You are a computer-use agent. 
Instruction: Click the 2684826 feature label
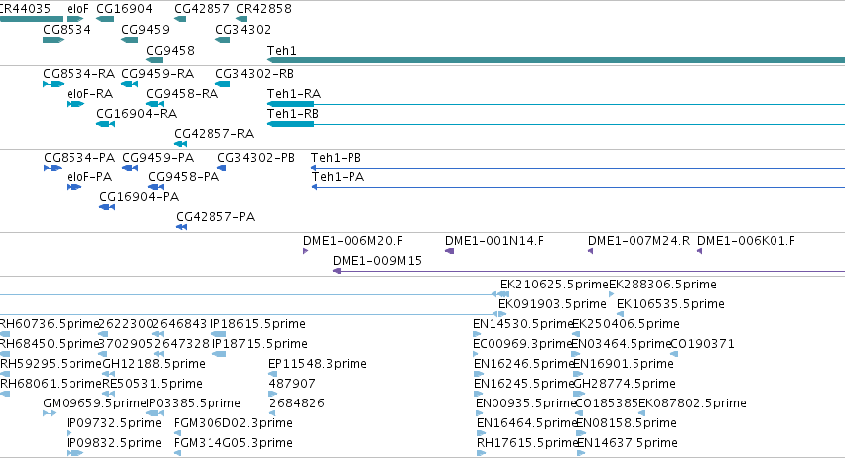tap(297, 403)
